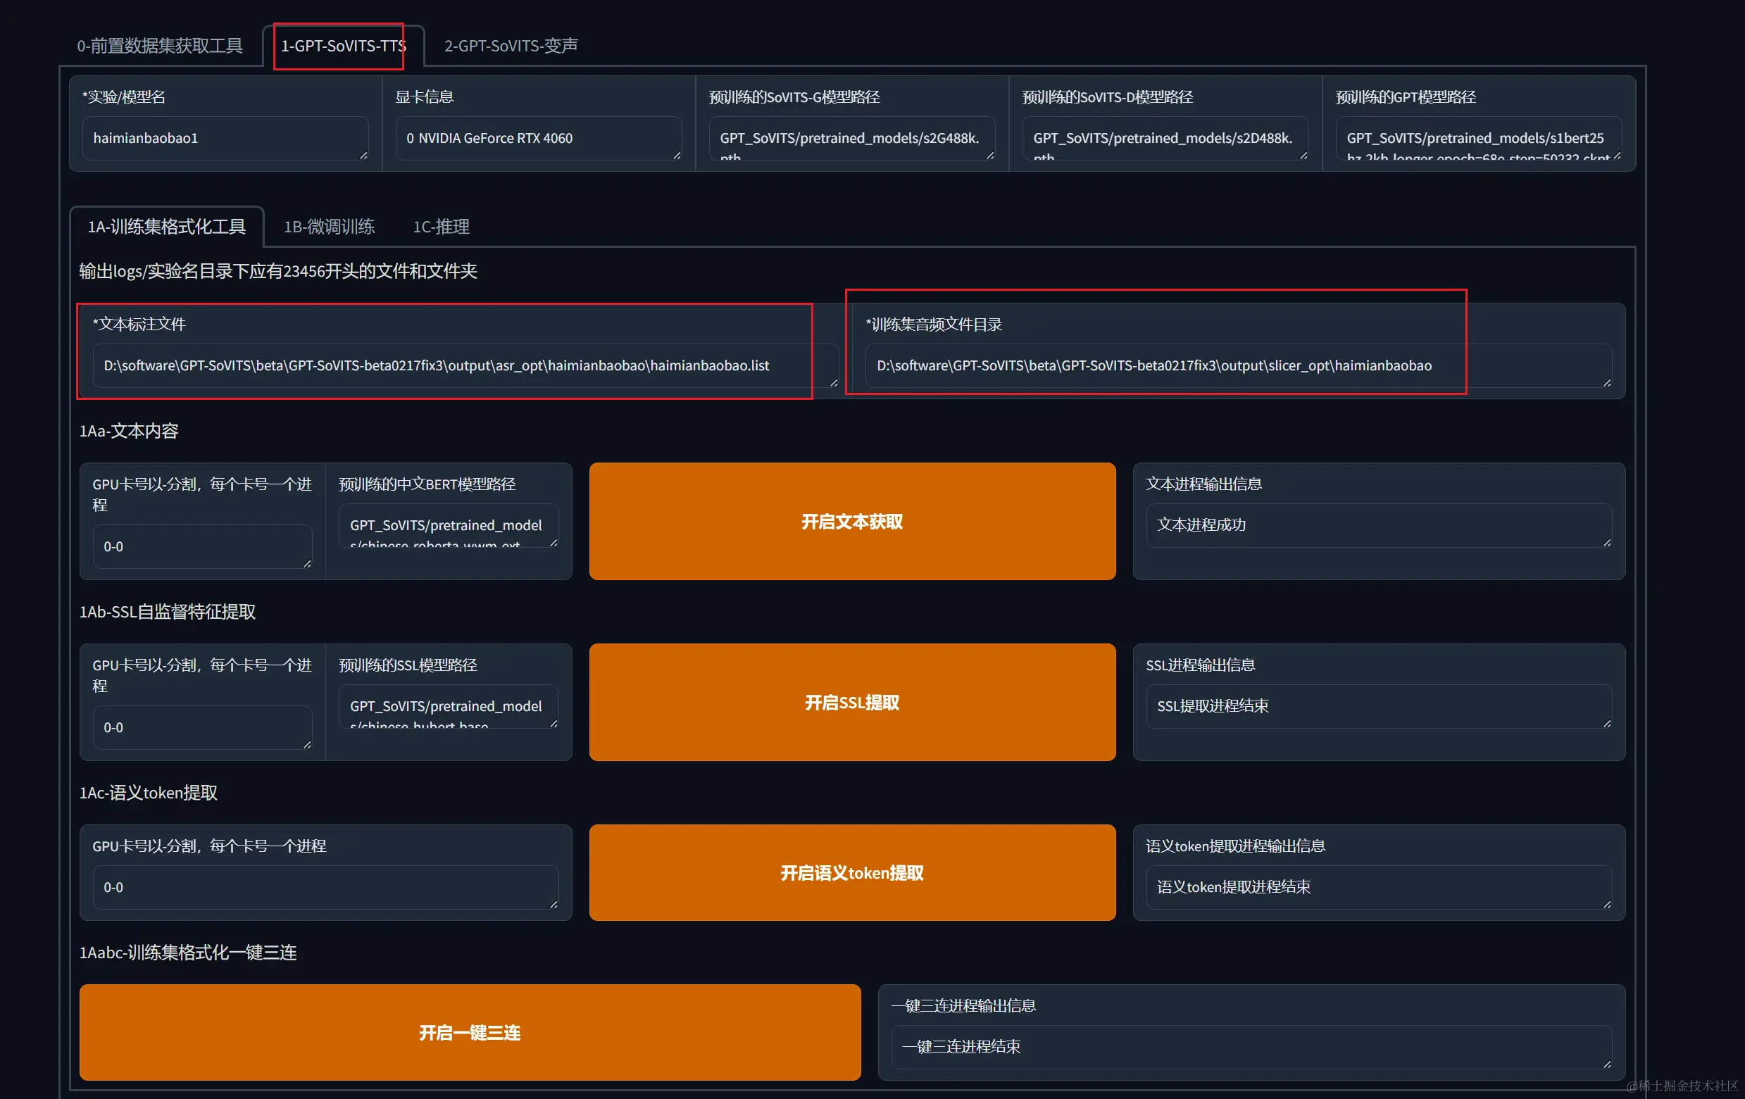
Task: Click resize handle of 一键三连进程输出信息 box
Action: point(1606,1065)
